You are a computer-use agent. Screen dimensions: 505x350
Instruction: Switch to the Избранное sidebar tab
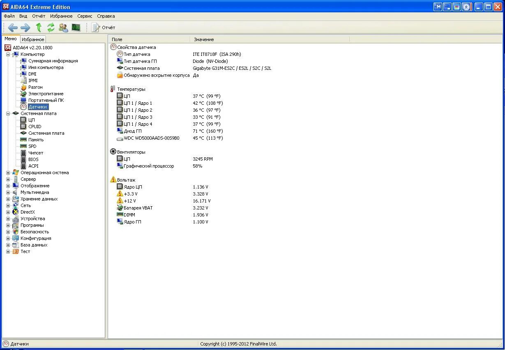[33, 39]
